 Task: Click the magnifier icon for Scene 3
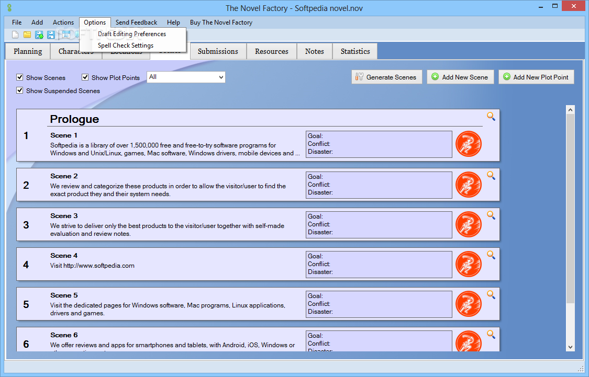tap(491, 215)
